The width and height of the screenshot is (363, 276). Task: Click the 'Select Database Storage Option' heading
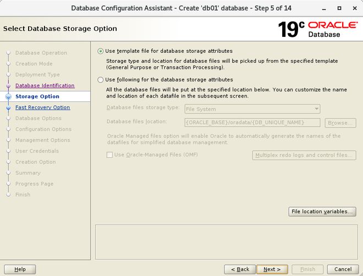click(x=60, y=29)
